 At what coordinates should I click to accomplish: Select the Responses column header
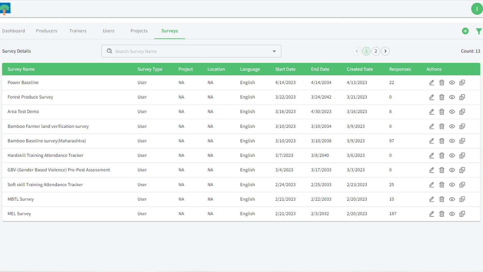(x=400, y=69)
